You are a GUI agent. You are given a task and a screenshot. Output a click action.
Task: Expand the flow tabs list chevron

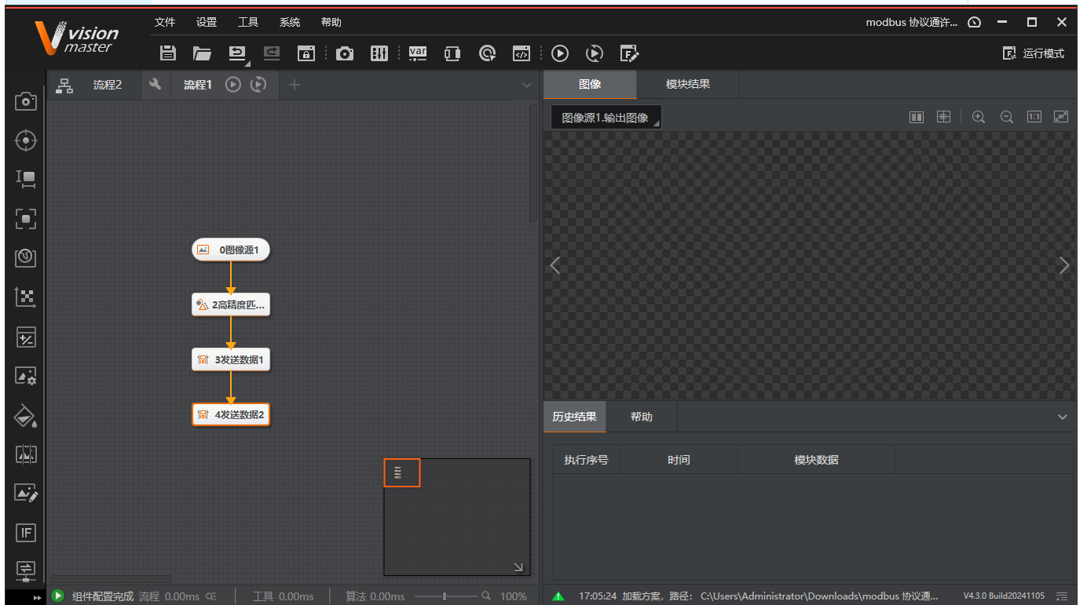[526, 85]
